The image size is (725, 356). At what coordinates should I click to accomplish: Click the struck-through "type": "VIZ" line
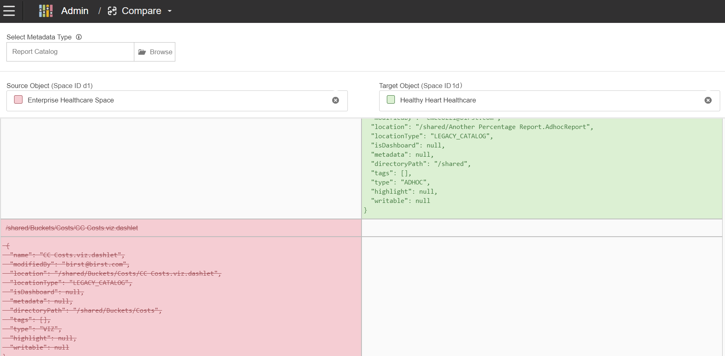click(35, 329)
